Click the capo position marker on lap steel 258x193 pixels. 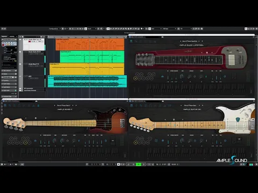pos(207,53)
